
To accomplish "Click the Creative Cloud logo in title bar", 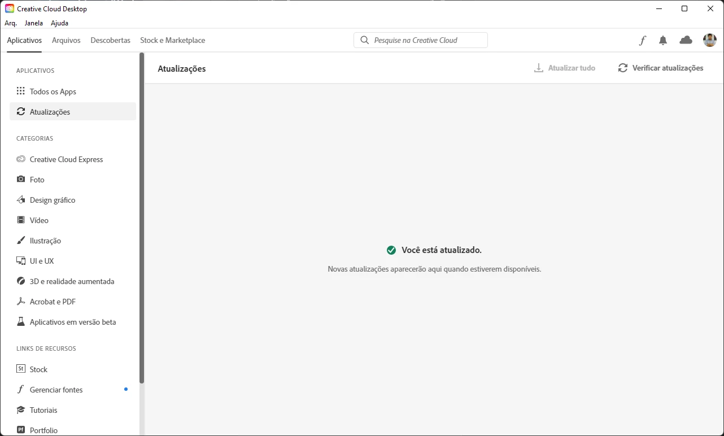I will pos(10,8).
